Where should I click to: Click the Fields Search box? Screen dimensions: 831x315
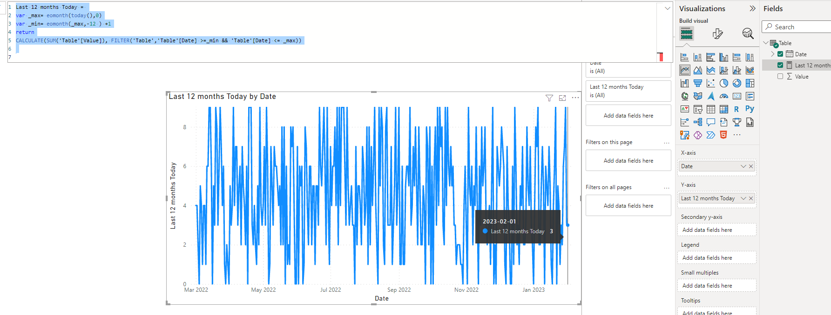tap(797, 27)
